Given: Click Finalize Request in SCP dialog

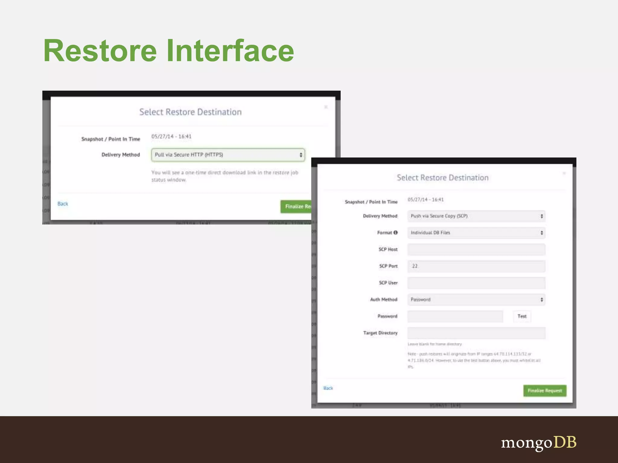Looking at the screenshot, I should pos(545,391).
